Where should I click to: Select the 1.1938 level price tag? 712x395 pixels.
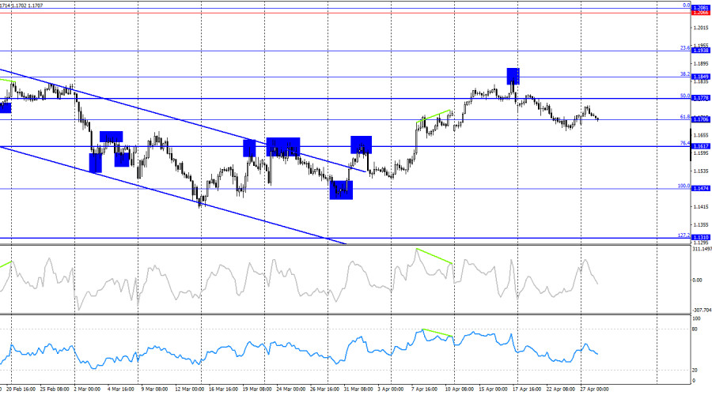pos(700,51)
